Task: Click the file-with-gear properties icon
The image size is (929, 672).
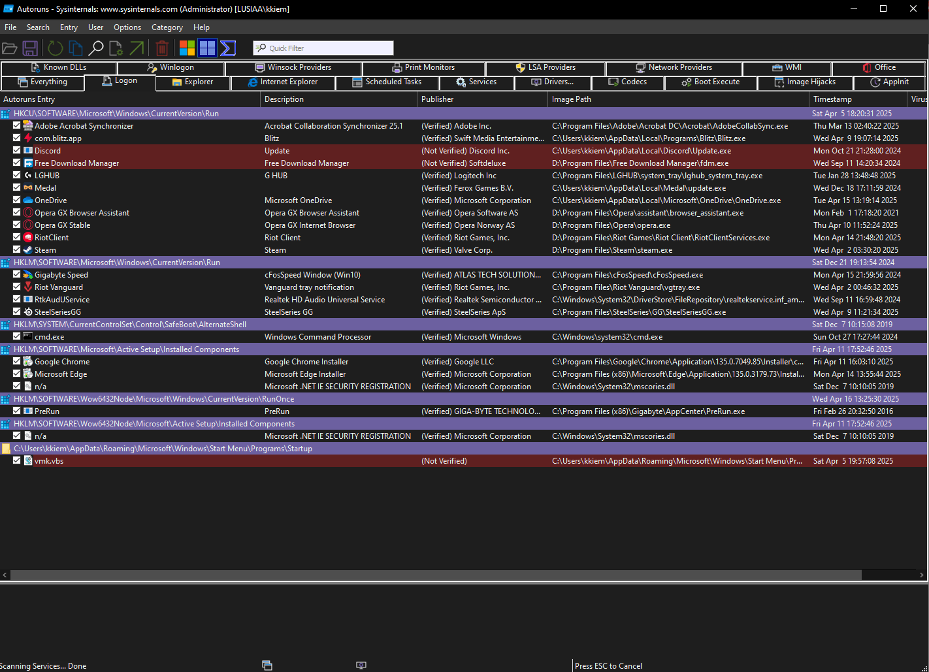Action: tap(116, 48)
